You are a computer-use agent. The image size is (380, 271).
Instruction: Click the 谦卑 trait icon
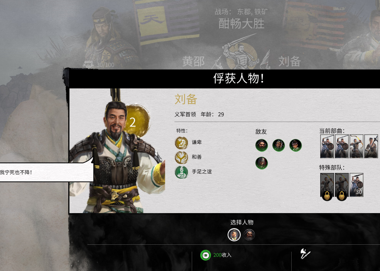click(181, 143)
